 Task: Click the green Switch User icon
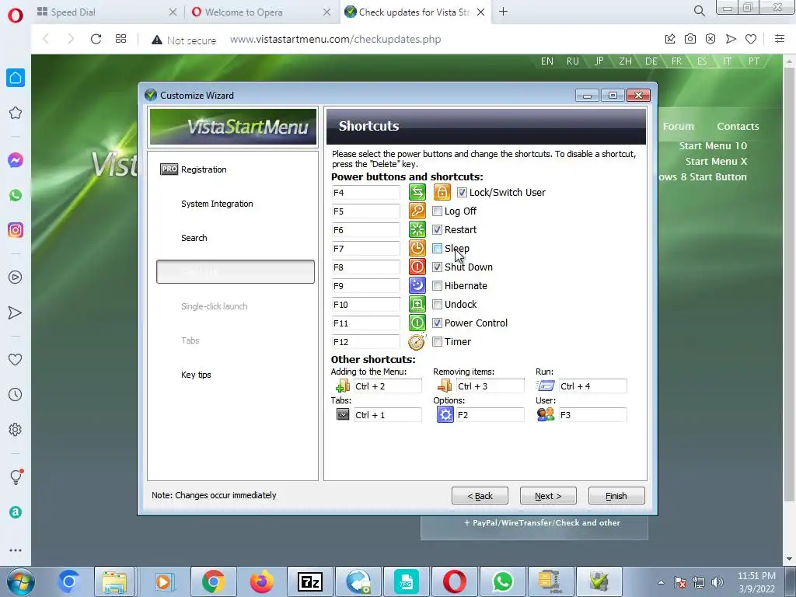[x=417, y=193]
